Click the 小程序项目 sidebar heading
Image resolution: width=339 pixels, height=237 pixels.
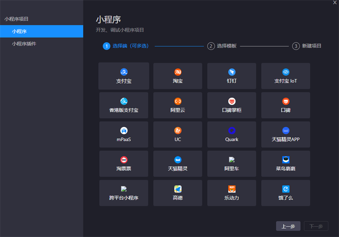click(17, 19)
